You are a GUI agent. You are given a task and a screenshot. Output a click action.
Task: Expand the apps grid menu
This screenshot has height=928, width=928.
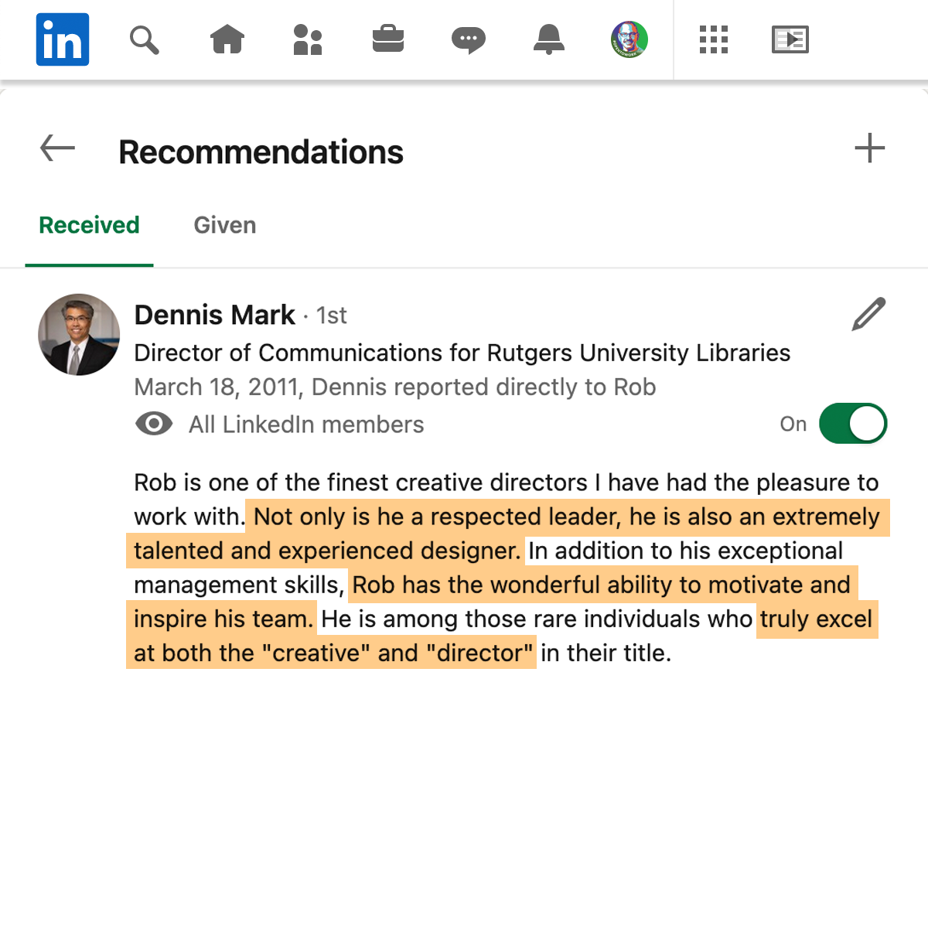tap(714, 39)
